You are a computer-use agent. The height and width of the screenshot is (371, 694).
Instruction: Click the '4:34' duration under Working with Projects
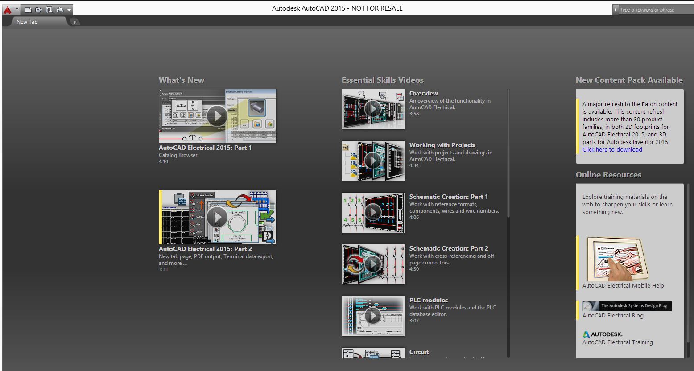[414, 165]
